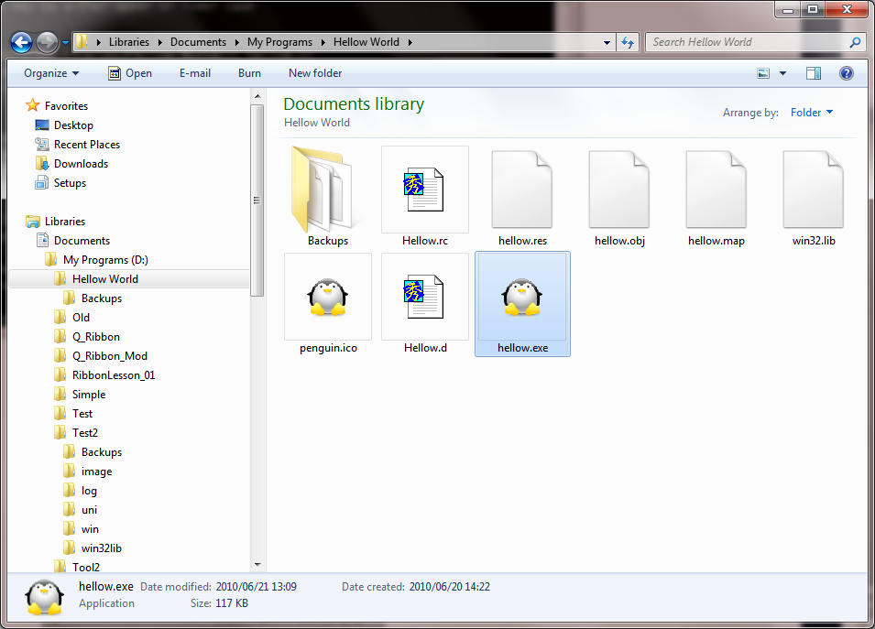875x629 pixels.
Task: Select Libraries in the address breadcrumb
Action: 129,42
